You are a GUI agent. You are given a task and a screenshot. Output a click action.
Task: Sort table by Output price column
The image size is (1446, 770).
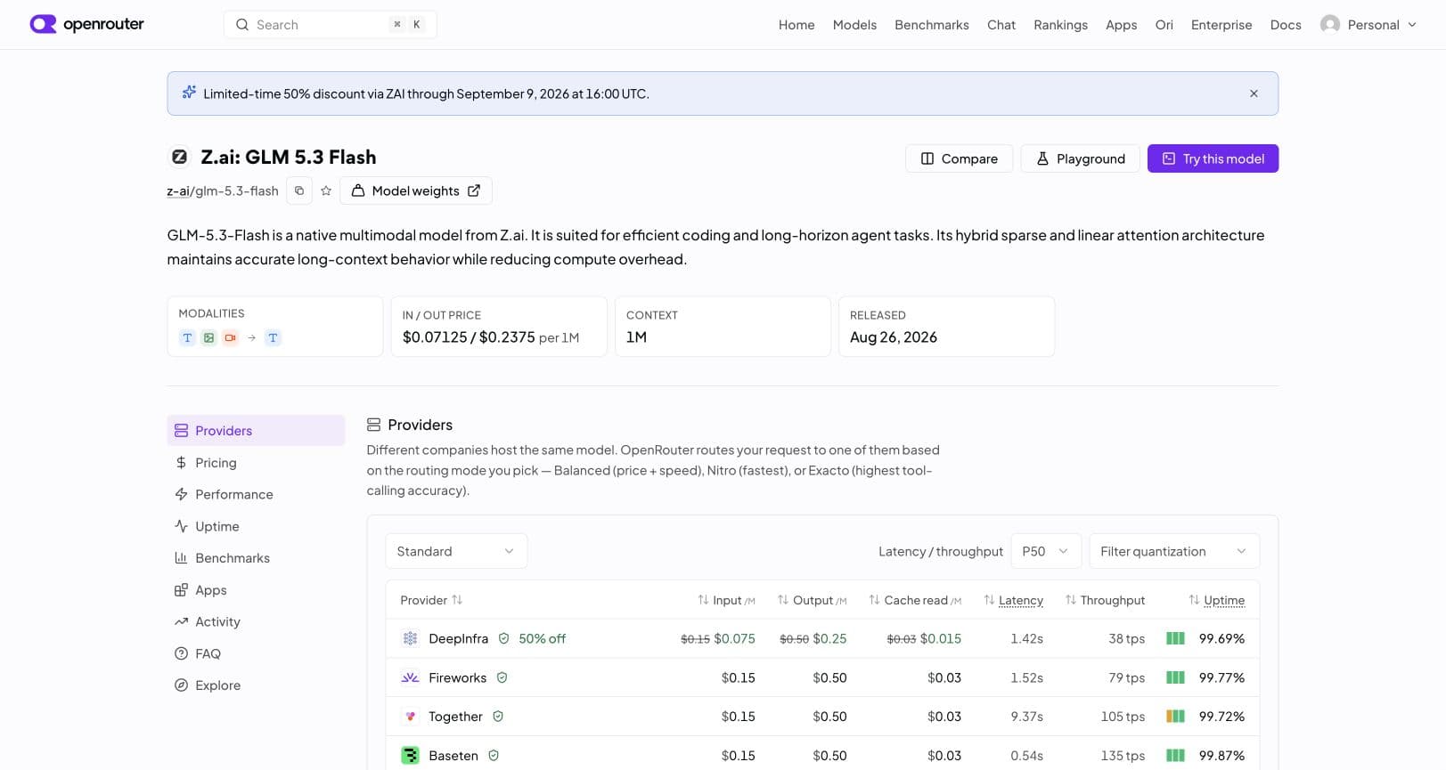click(812, 600)
